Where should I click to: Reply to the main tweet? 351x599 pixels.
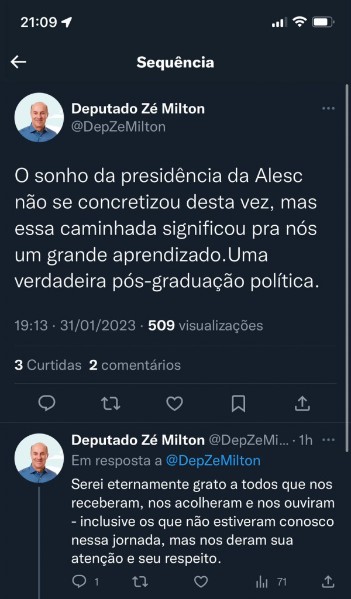47,403
